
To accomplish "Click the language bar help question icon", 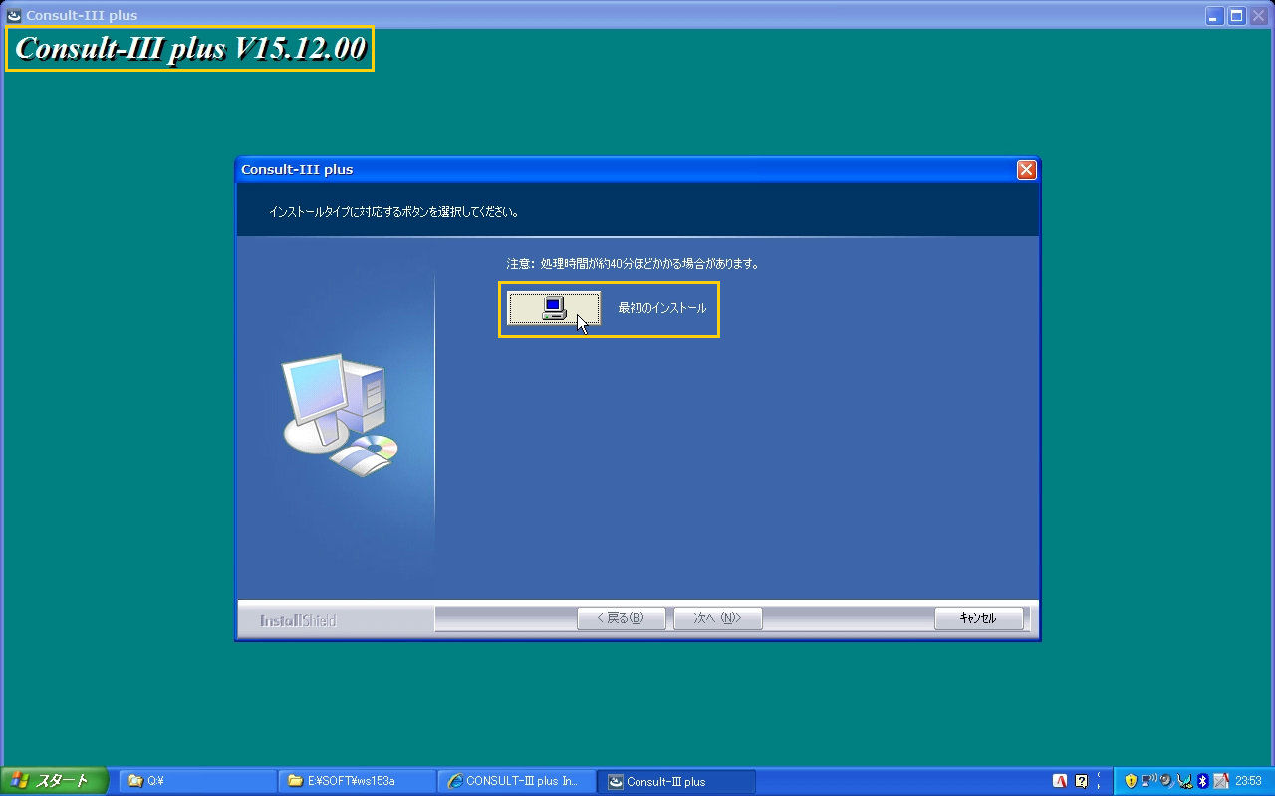I will click(x=1081, y=781).
